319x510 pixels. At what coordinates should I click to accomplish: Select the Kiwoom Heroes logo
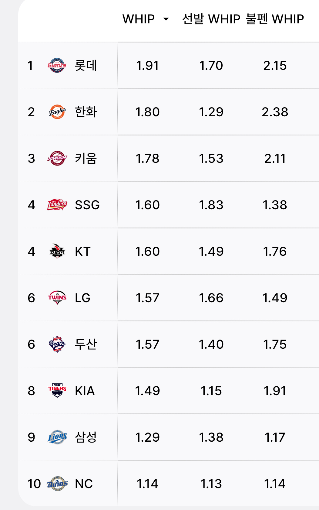tap(57, 158)
